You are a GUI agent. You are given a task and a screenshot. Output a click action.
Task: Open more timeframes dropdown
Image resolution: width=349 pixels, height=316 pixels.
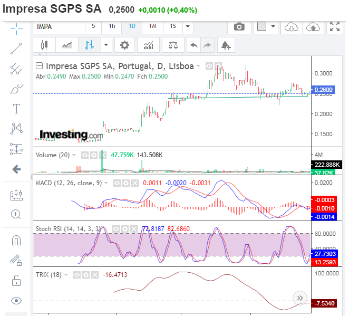click(188, 26)
